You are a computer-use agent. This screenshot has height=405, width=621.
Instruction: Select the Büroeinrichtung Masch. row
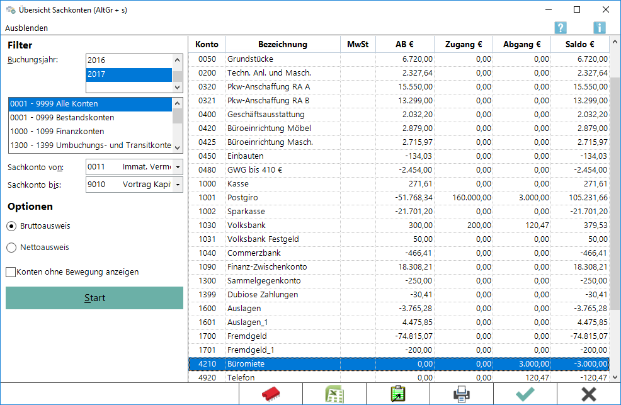click(399, 142)
